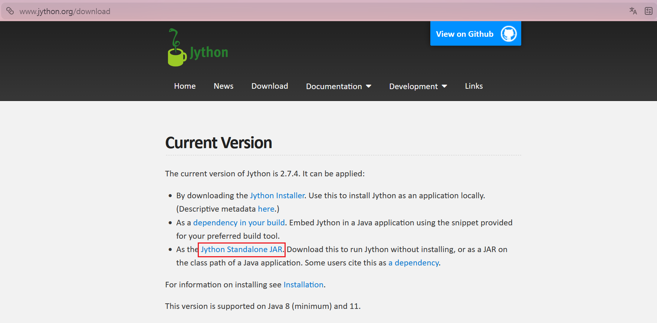Download the Jython Standalone JAR

pyautogui.click(x=242, y=249)
